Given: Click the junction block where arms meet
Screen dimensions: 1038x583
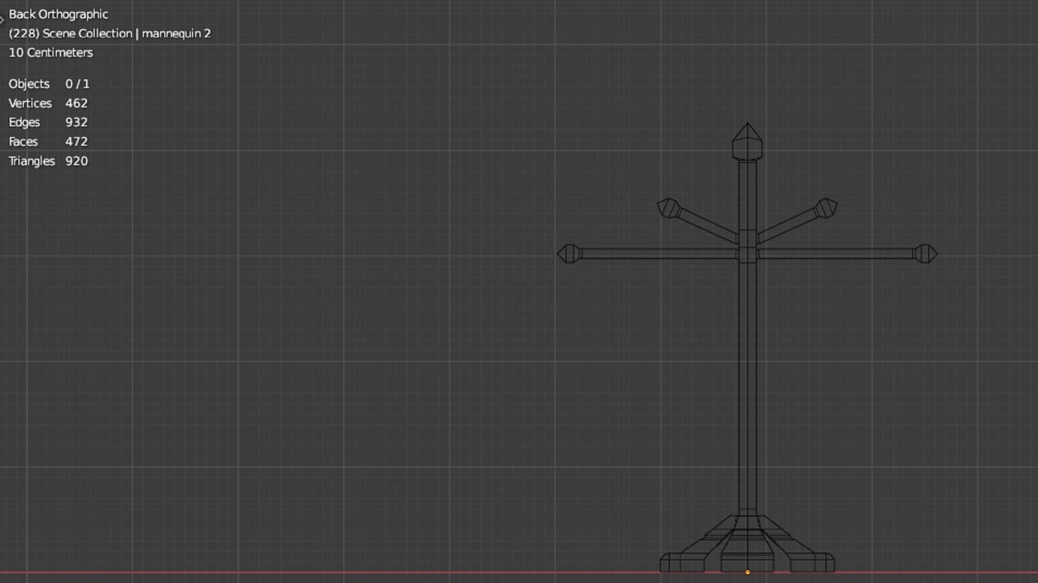Looking at the screenshot, I should coord(747,254).
